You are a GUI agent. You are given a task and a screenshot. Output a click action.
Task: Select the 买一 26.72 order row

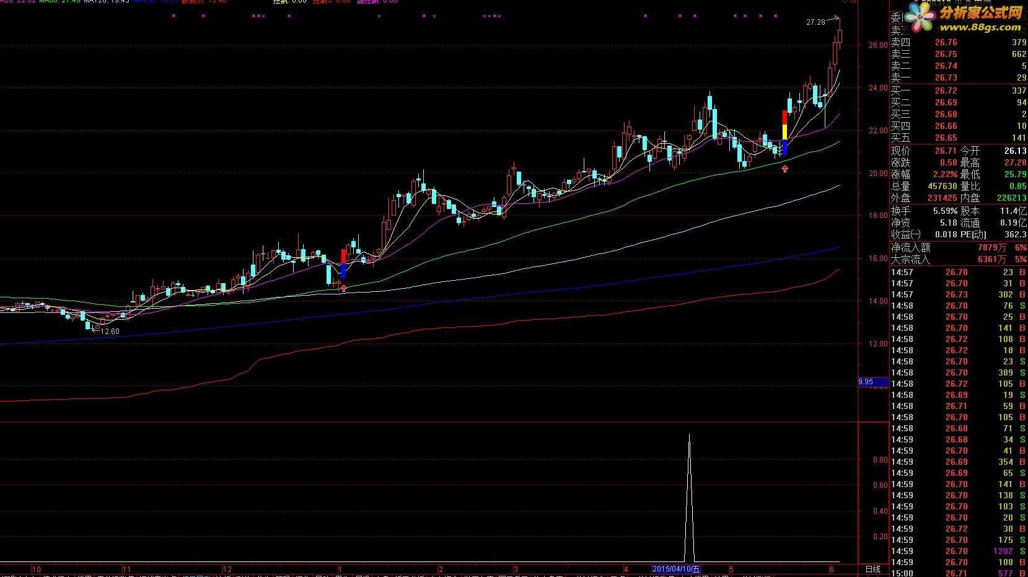click(x=959, y=90)
